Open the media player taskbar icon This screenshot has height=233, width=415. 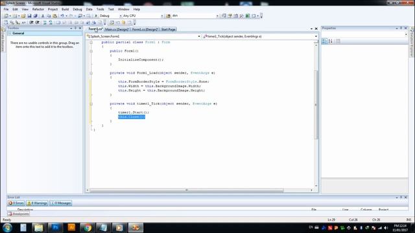point(119,227)
